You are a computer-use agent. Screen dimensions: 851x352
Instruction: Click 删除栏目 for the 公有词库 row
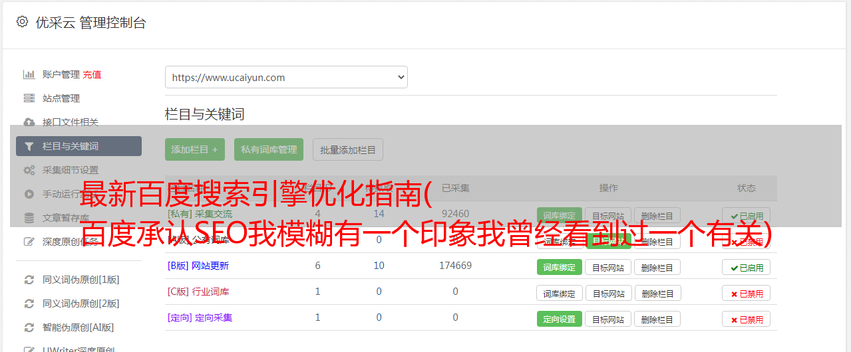[x=657, y=241]
